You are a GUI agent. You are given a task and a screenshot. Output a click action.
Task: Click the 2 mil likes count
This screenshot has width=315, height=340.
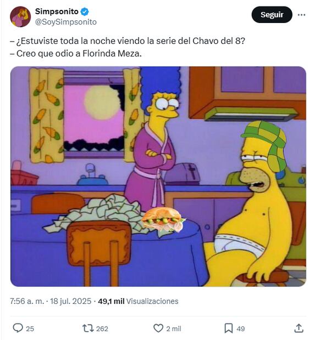174,328
